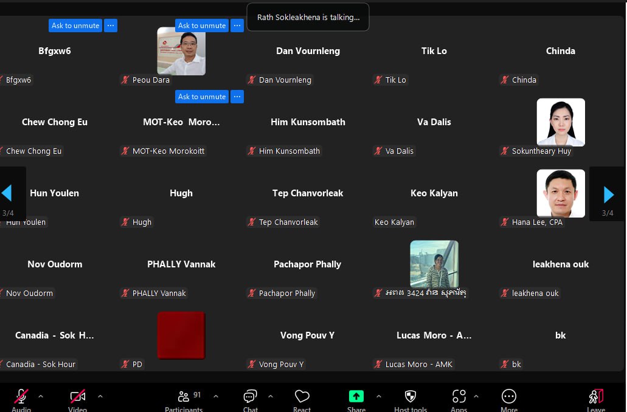Click the green Share screen button

(x=356, y=396)
